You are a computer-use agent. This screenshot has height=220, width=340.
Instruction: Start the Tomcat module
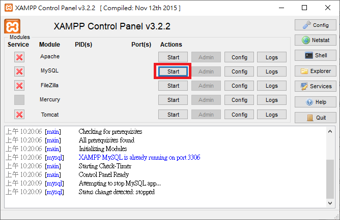click(173, 115)
